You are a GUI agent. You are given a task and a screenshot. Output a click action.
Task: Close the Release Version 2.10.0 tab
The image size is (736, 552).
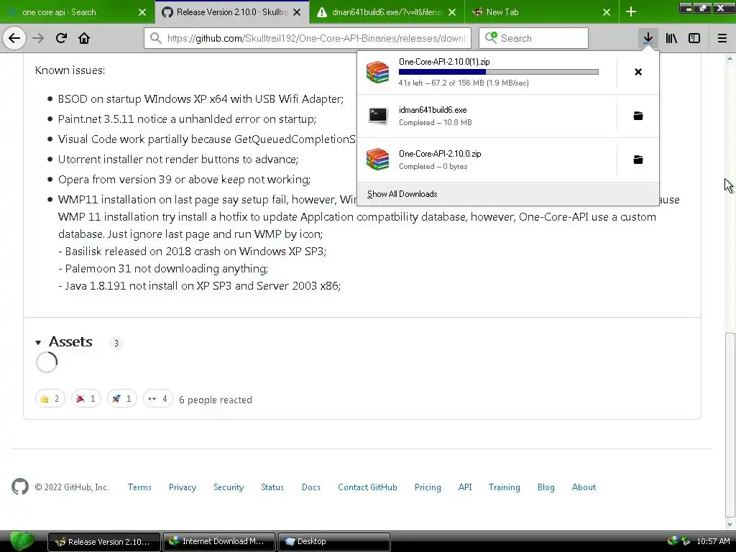297,12
